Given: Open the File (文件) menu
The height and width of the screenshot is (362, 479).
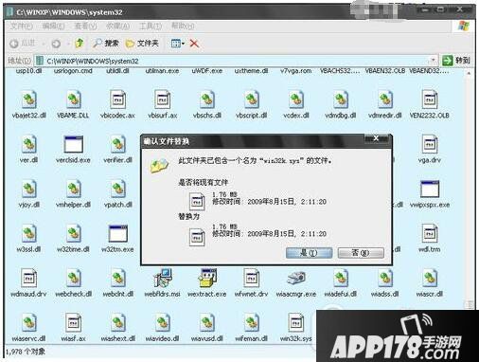Looking at the screenshot, I should (21, 26).
